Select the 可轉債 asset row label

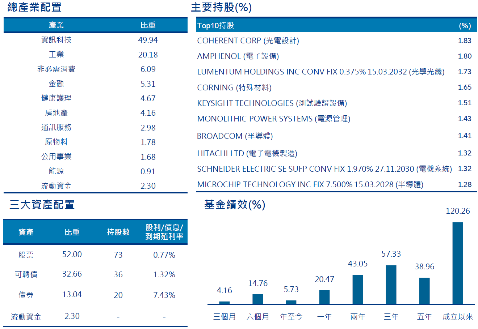[x=26, y=274]
